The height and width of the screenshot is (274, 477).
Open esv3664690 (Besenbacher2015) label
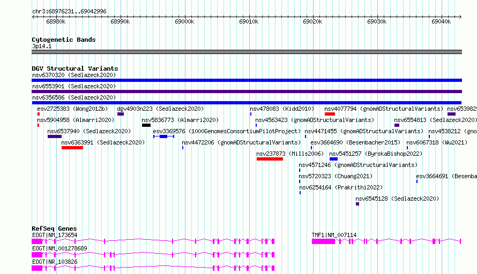355,142
